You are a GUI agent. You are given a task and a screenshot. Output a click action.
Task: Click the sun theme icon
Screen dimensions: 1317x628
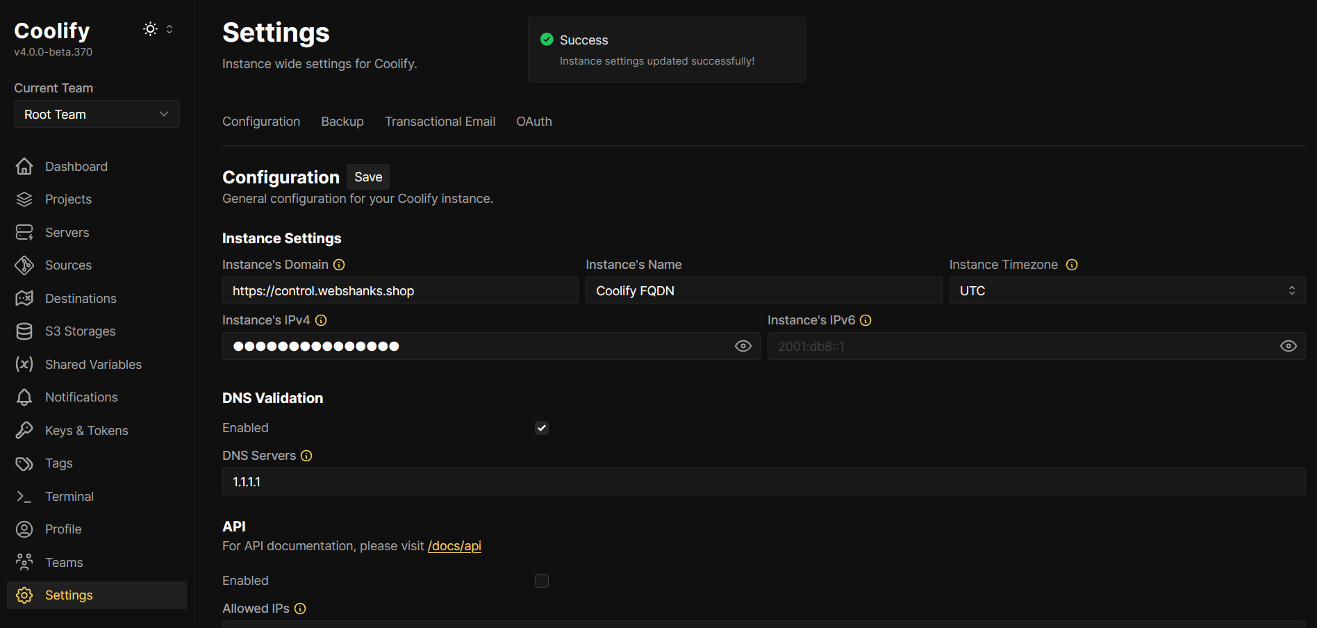[x=150, y=29]
